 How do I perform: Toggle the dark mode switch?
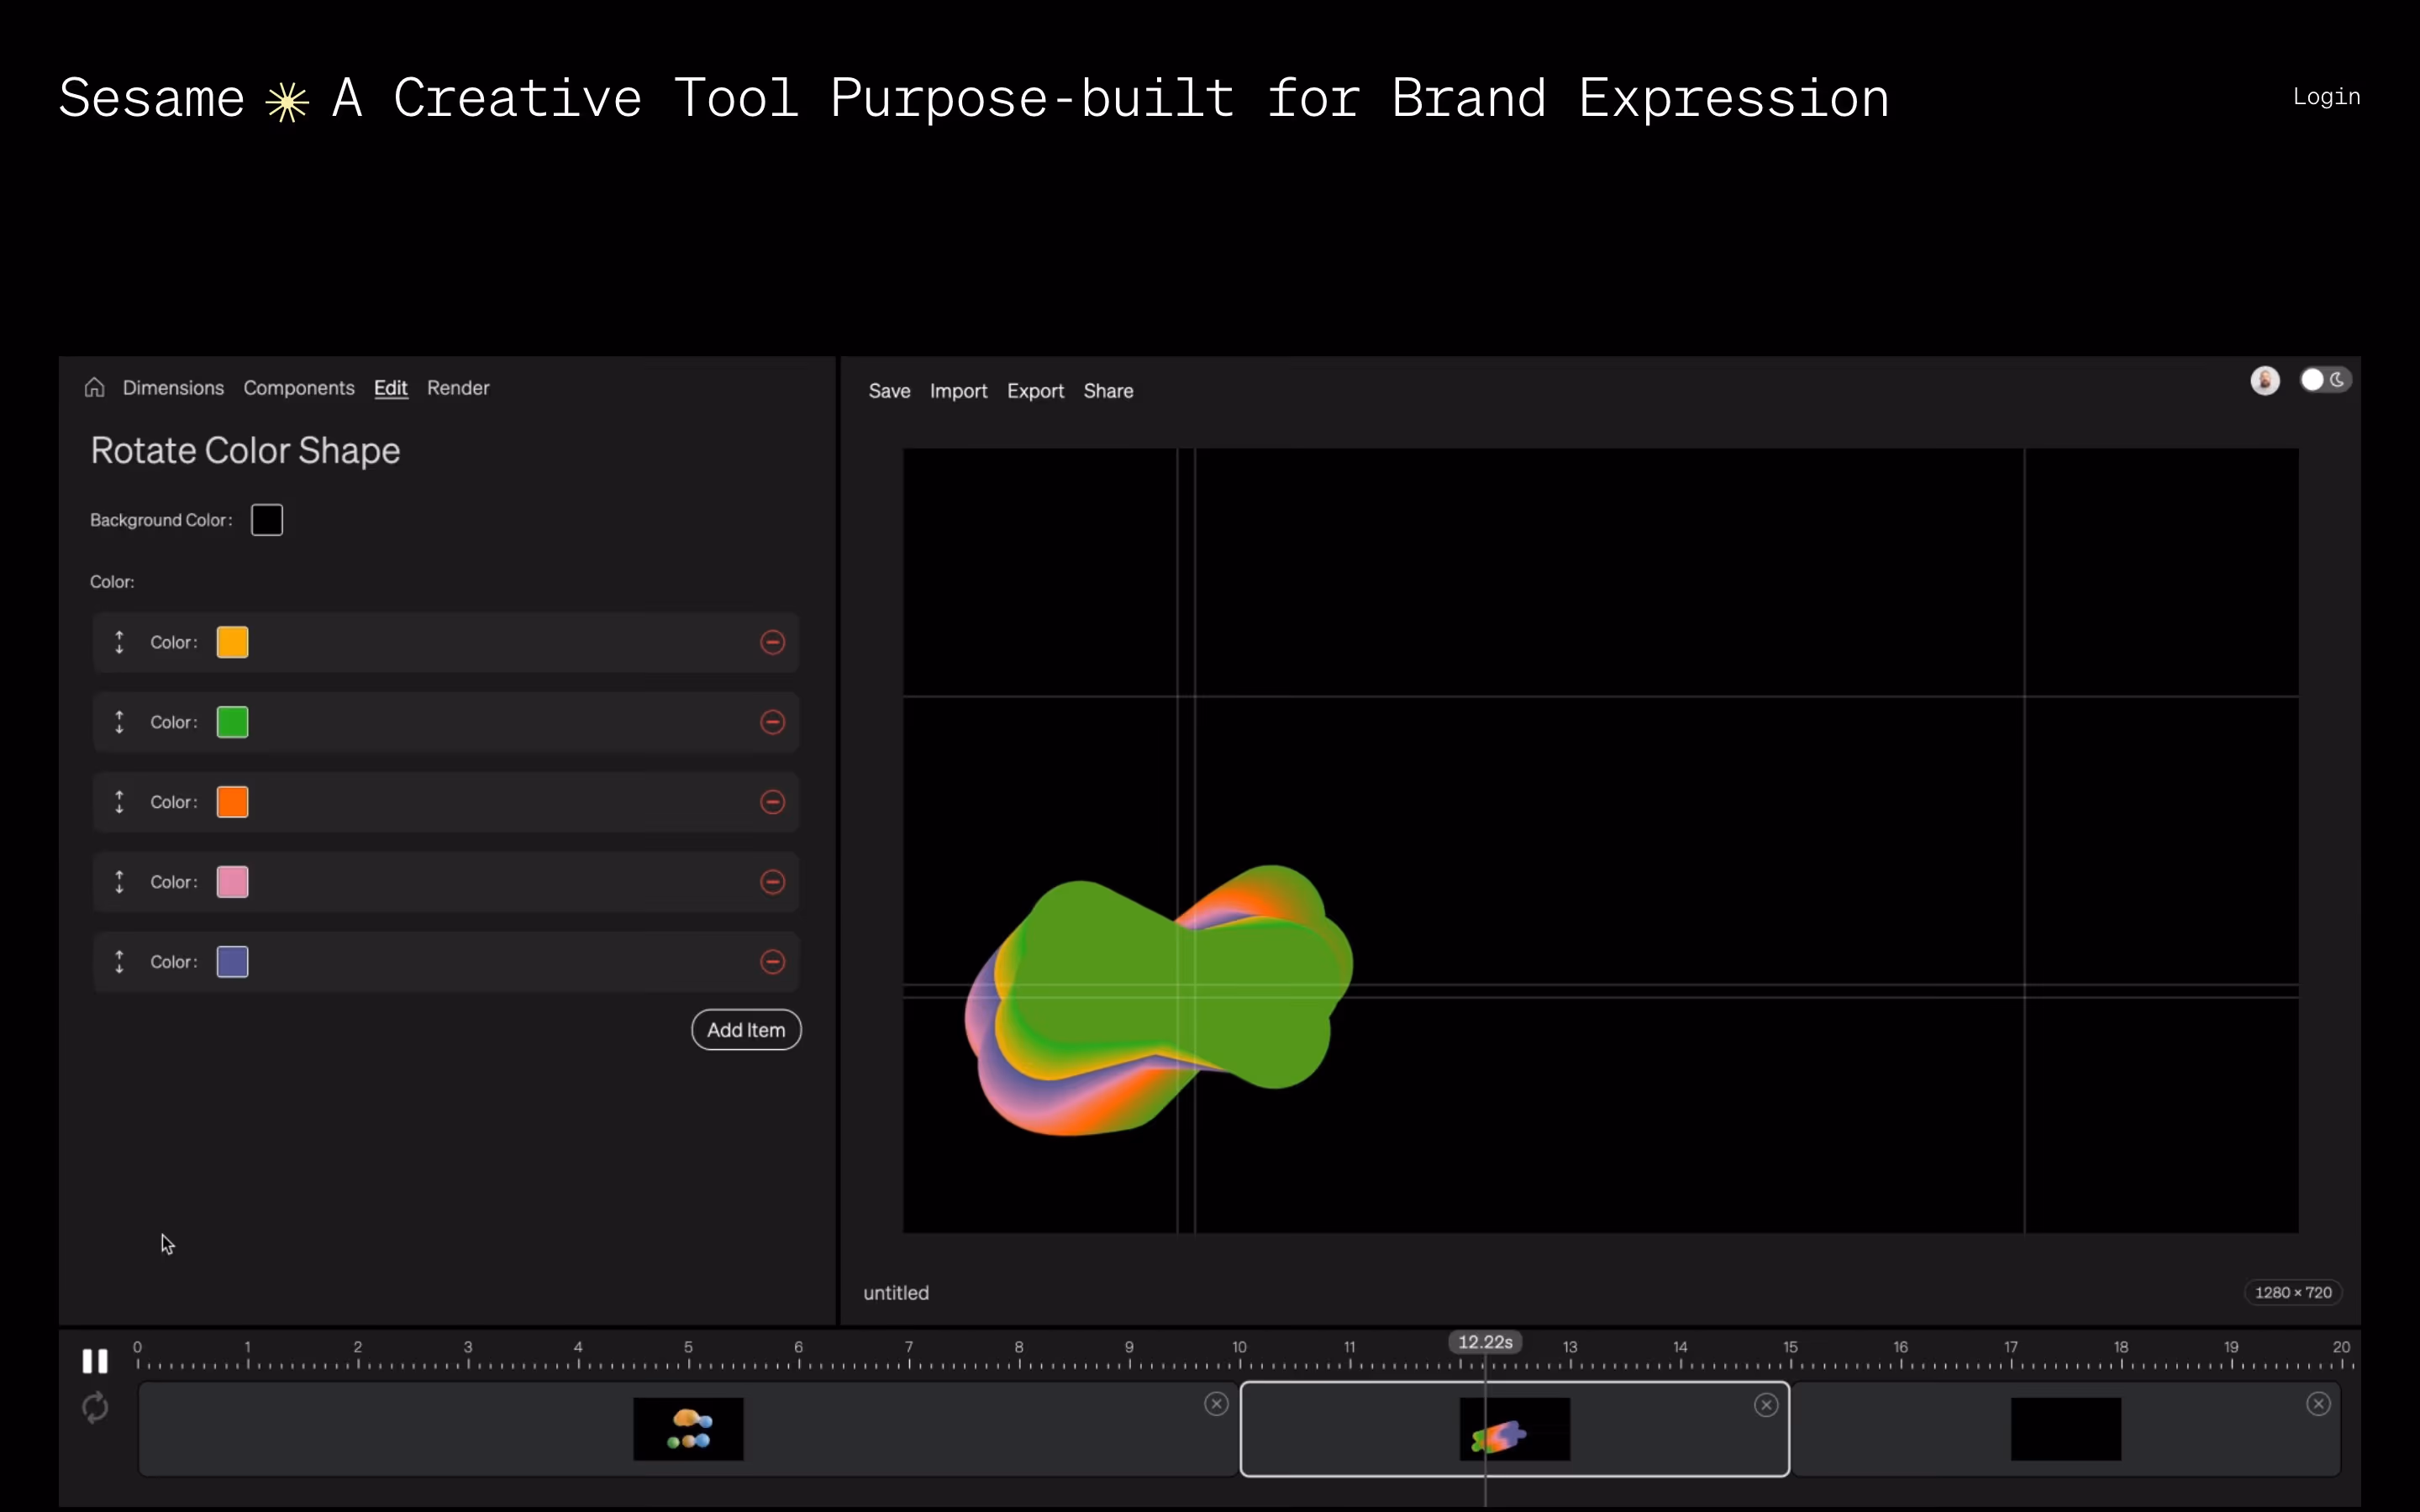point(2325,380)
